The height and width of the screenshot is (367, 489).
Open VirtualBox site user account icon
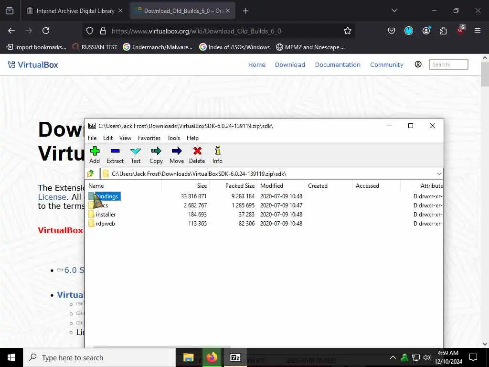(418, 65)
